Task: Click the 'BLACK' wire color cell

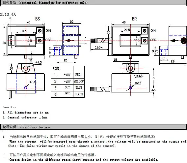Action: click(79, 94)
